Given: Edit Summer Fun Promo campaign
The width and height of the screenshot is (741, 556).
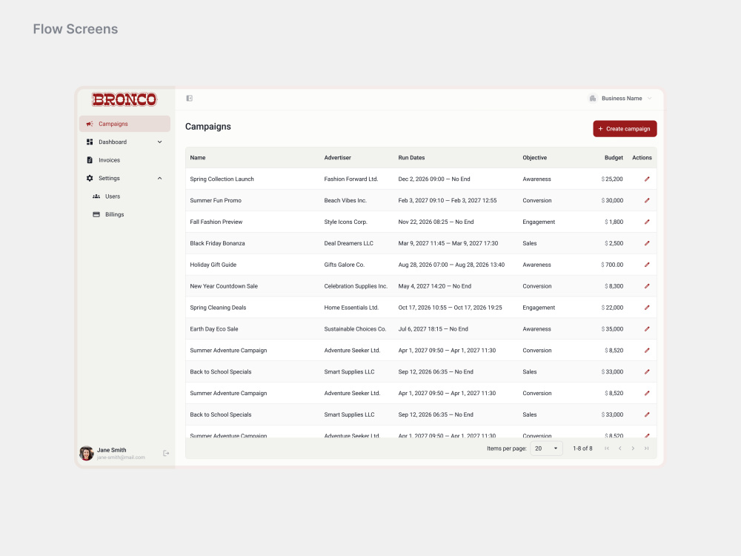Looking at the screenshot, I should 647,200.
